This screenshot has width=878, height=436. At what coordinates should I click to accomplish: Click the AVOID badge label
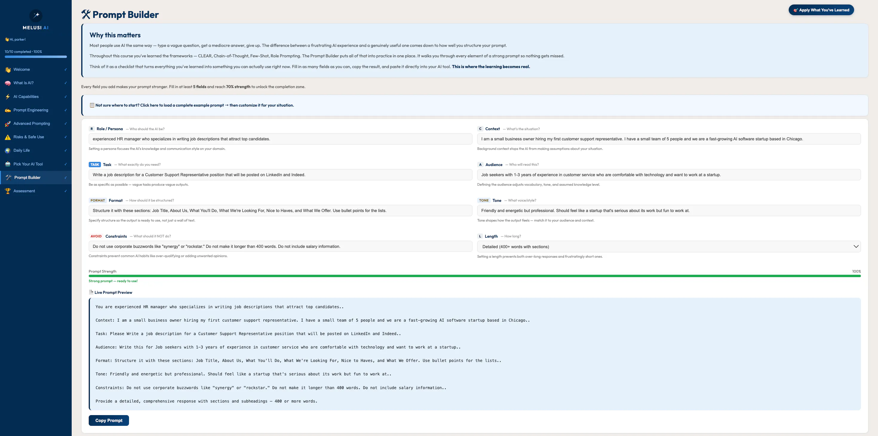click(96, 236)
